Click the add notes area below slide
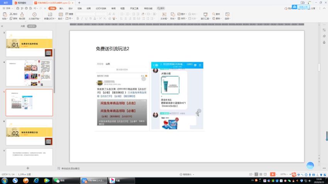This screenshot has width=328, height=184. pyautogui.click(x=70, y=168)
